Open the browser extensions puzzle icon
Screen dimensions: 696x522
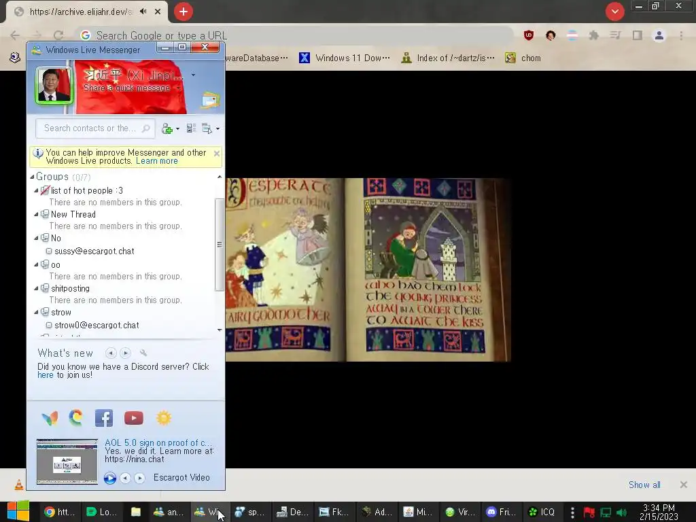pos(594,35)
